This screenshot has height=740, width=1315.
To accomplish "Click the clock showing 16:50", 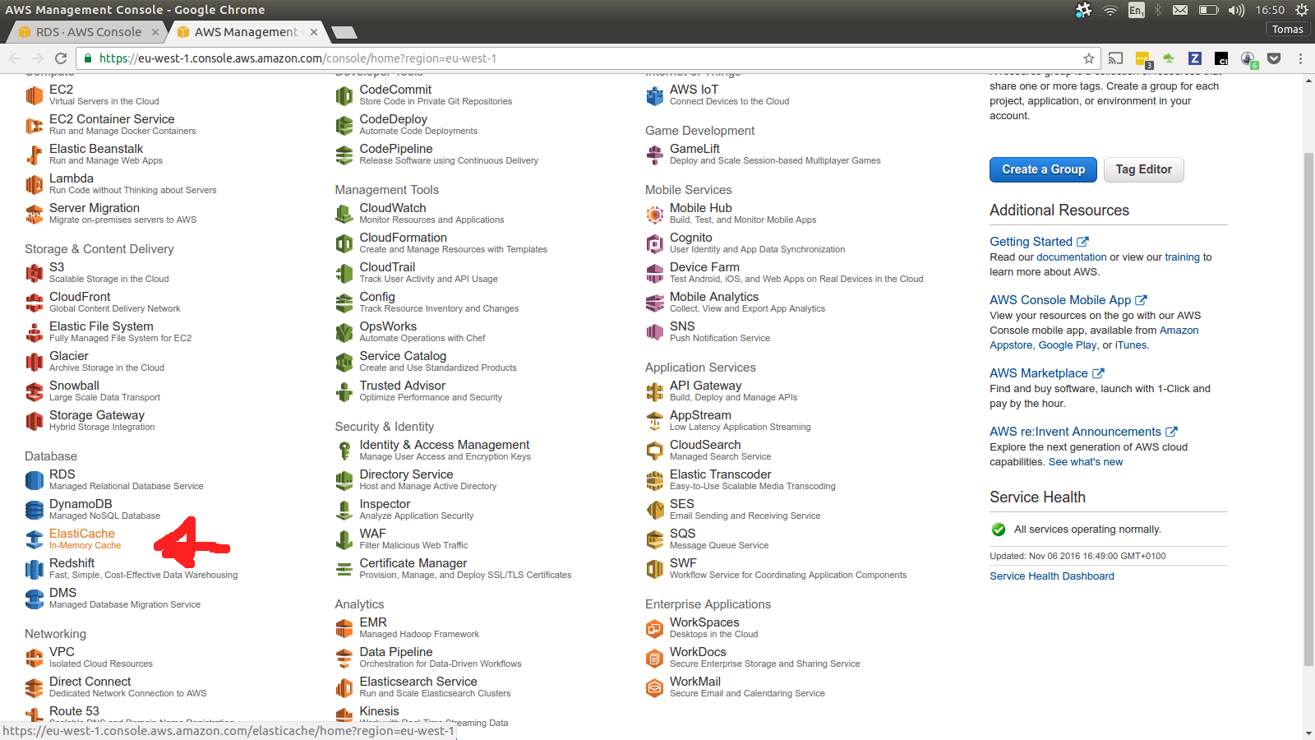I will pyautogui.click(x=1270, y=10).
